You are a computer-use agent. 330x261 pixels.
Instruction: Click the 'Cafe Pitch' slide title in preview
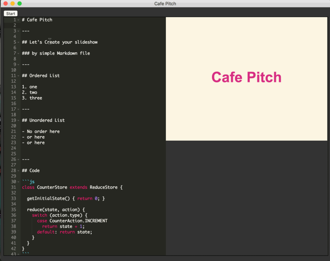246,77
